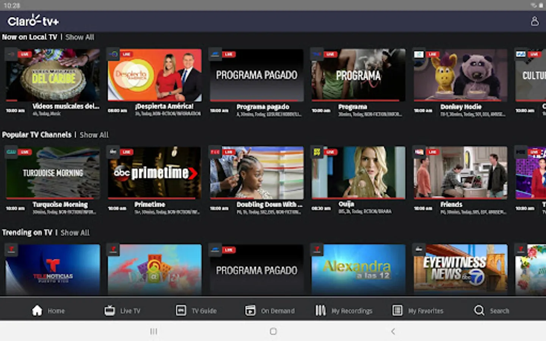
Task: Play Friends thumbnail
Action: pos(460,172)
